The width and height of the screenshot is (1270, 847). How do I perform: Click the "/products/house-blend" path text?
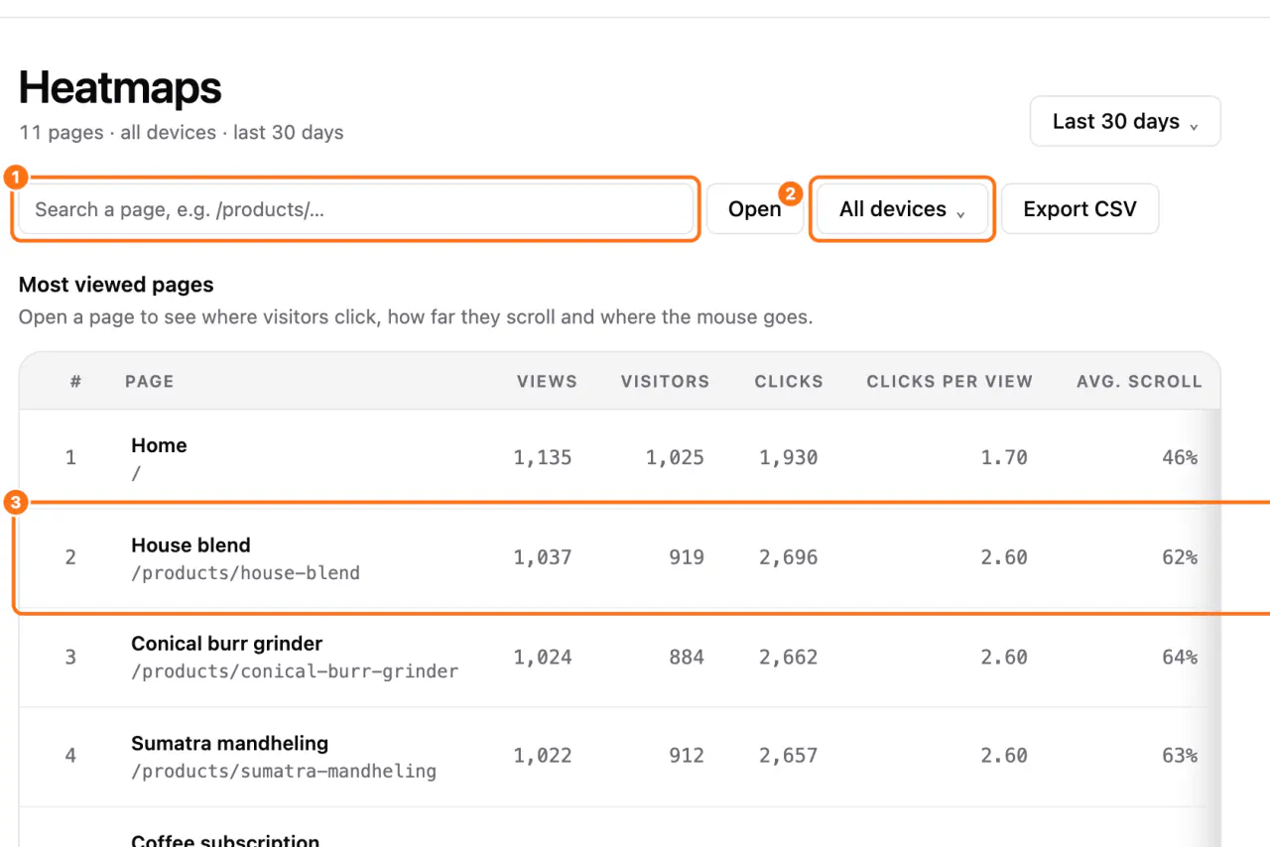pos(245,573)
